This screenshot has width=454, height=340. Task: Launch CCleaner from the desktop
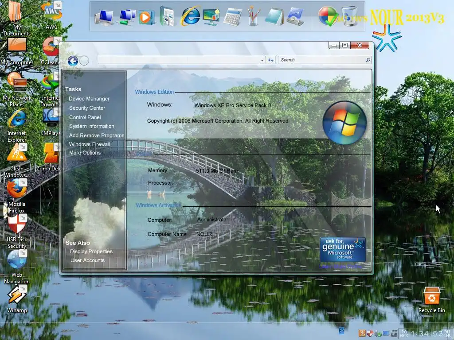coord(51,51)
